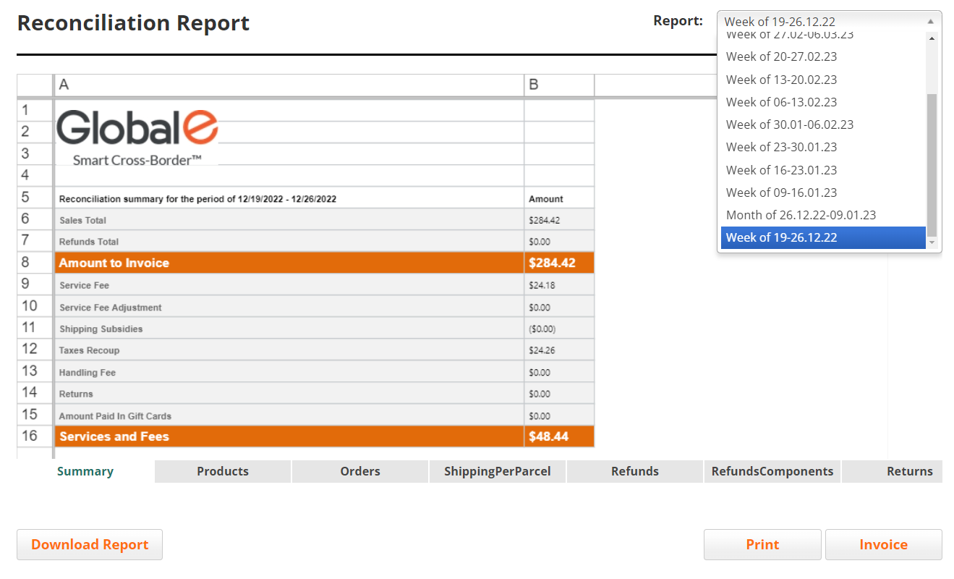954x579 pixels.
Task: Click the Handling Fee cell
Action: [x=289, y=372]
